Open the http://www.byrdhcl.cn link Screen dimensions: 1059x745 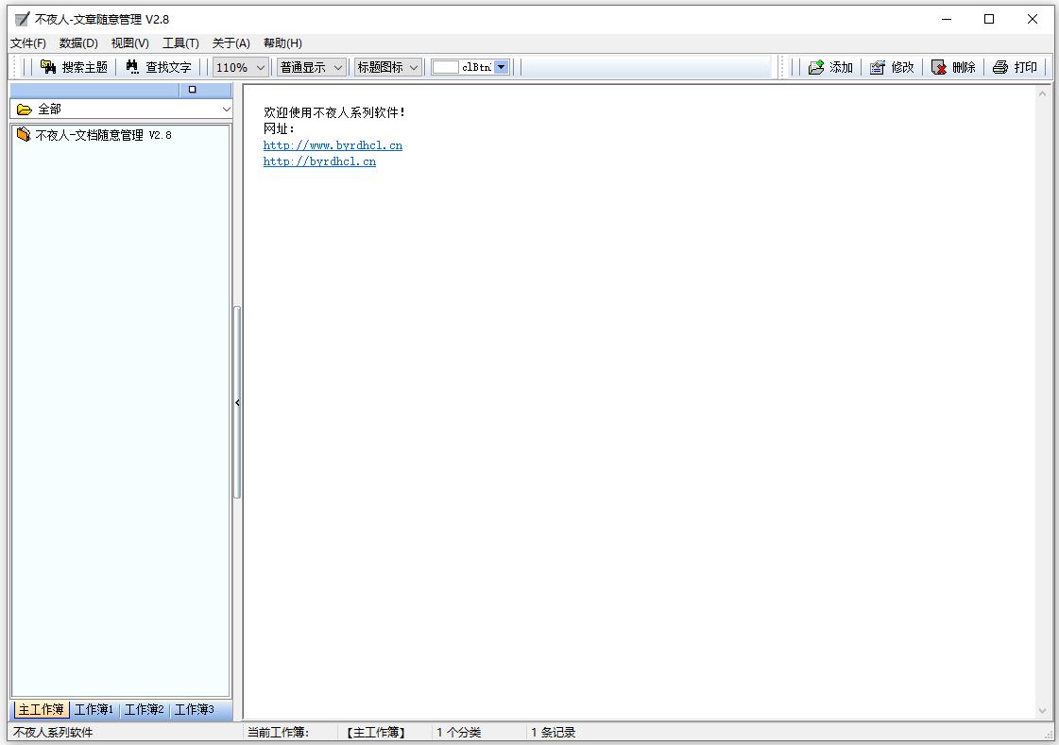pos(333,145)
